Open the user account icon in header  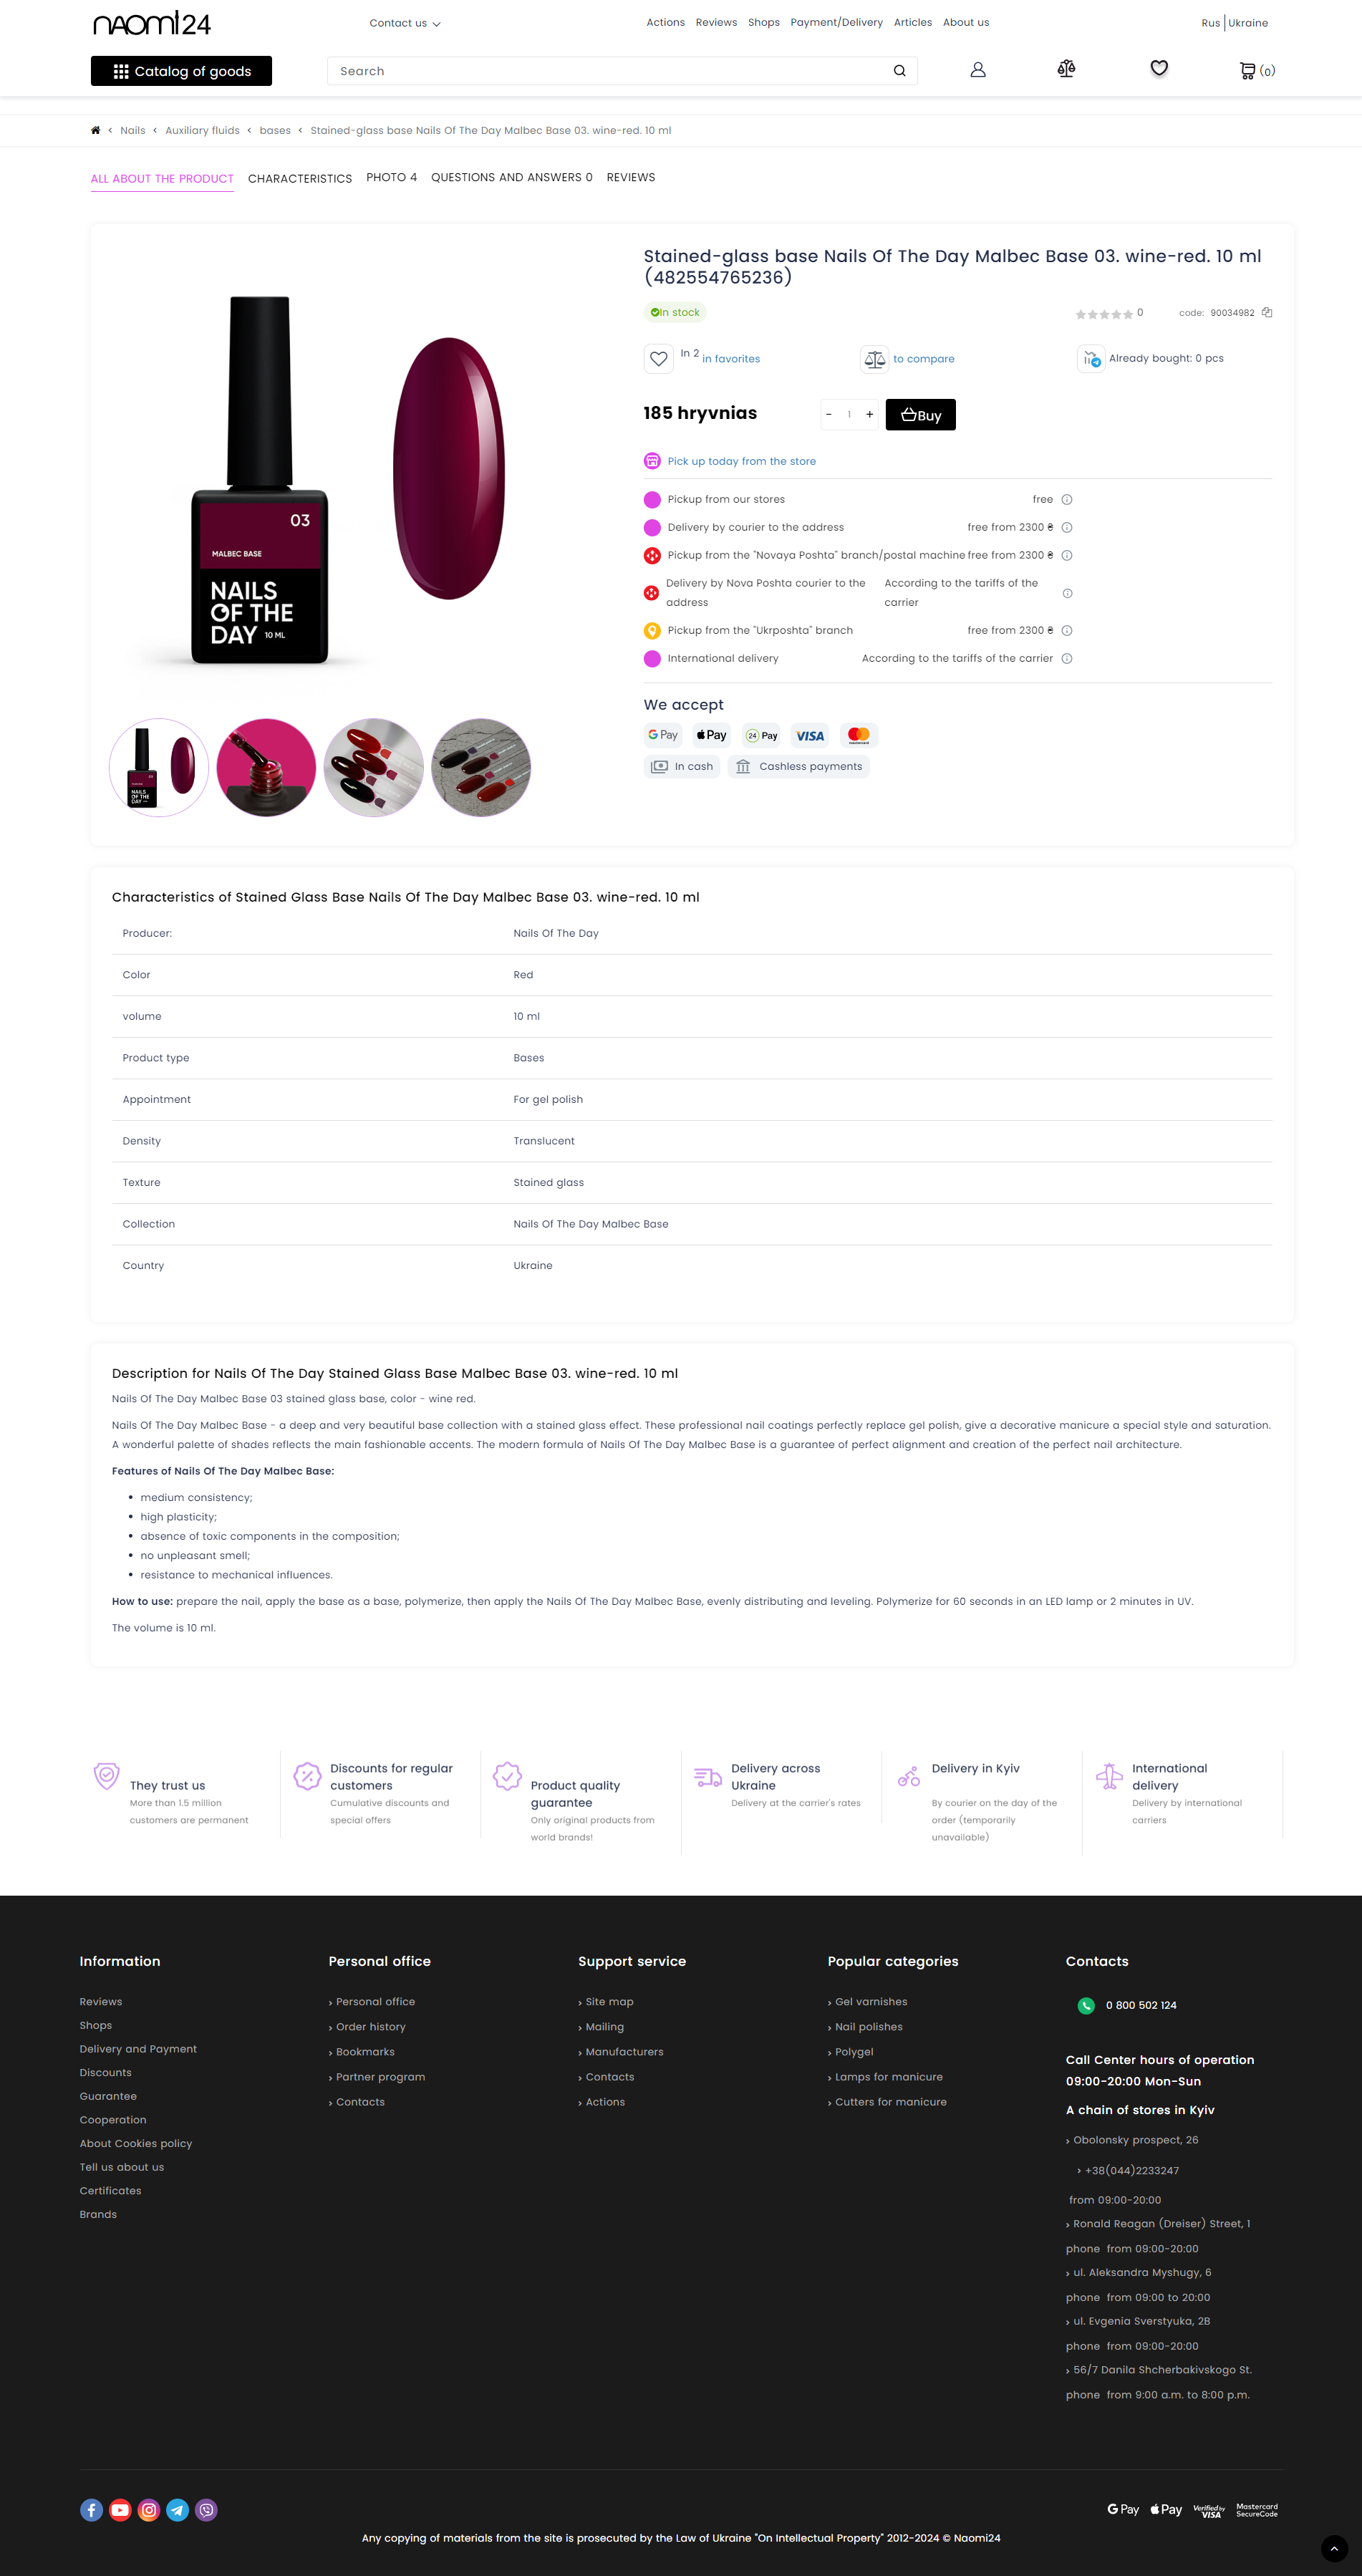pos(978,70)
